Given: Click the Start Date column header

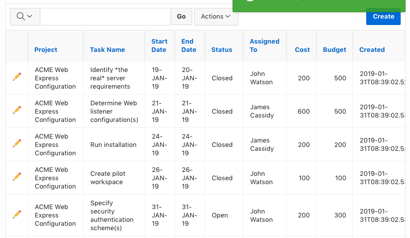Looking at the screenshot, I should pos(159,46).
